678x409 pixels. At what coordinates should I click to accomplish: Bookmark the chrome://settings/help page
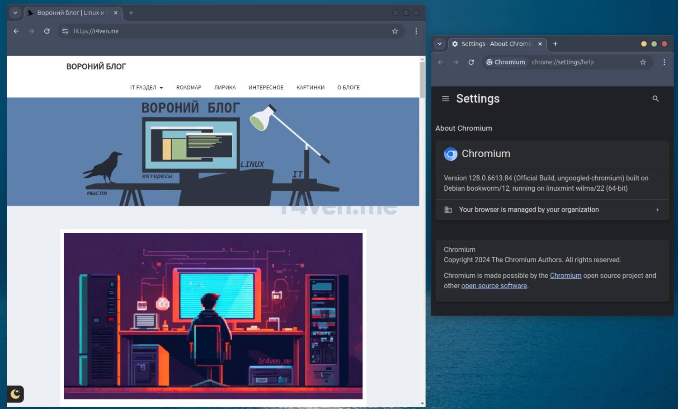[x=643, y=62]
